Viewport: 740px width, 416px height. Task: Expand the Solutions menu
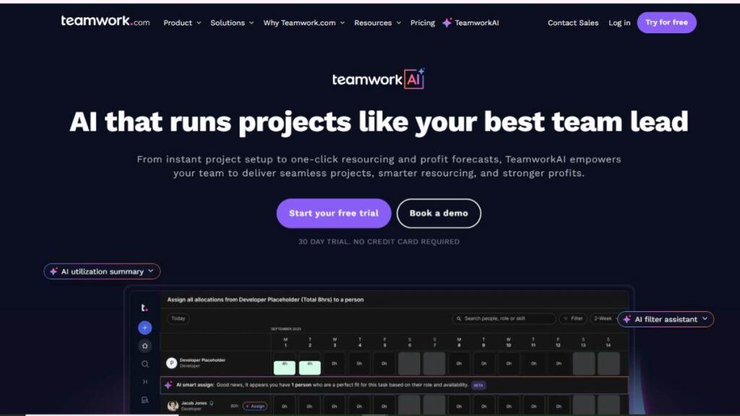tap(232, 22)
